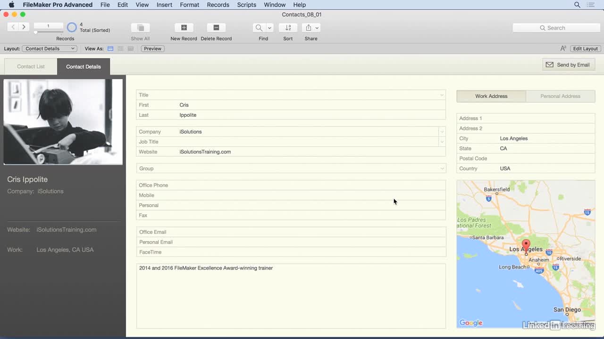Click the record number field
This screenshot has width=604, height=339.
point(48,26)
